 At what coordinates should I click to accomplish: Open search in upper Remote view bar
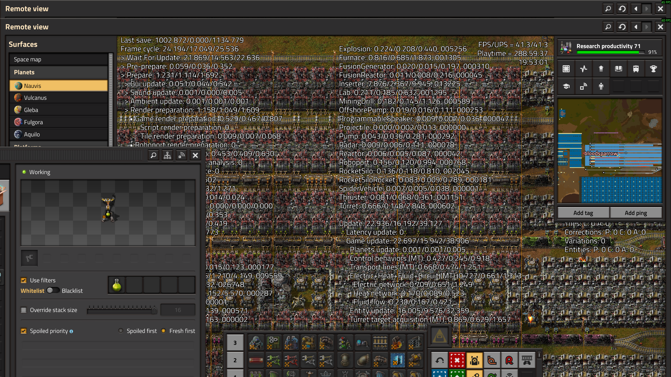tap(608, 9)
